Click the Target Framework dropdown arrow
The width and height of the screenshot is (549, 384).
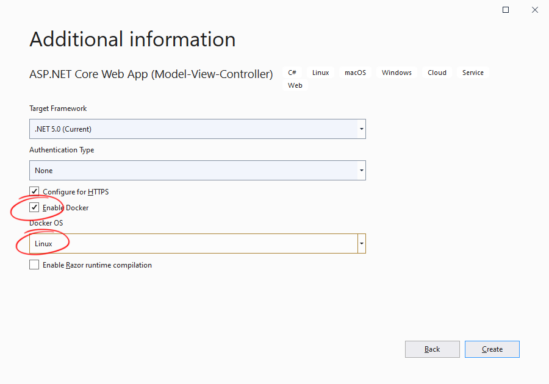pos(362,129)
